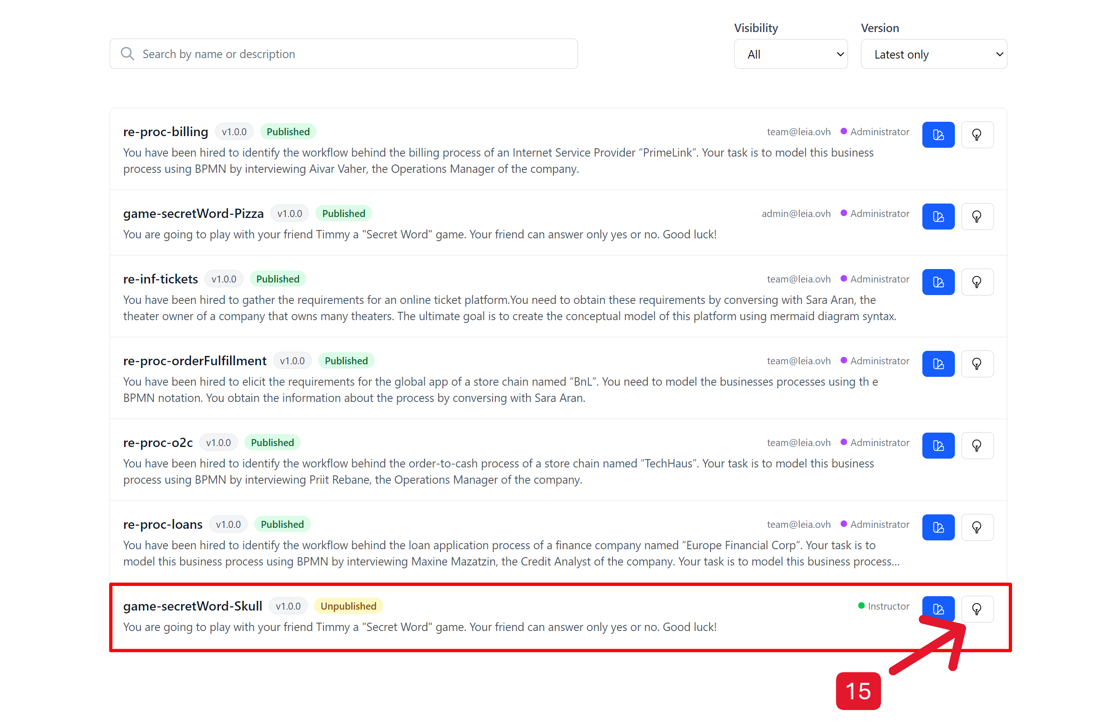Open the Version dropdown showing Latest only

pos(933,54)
